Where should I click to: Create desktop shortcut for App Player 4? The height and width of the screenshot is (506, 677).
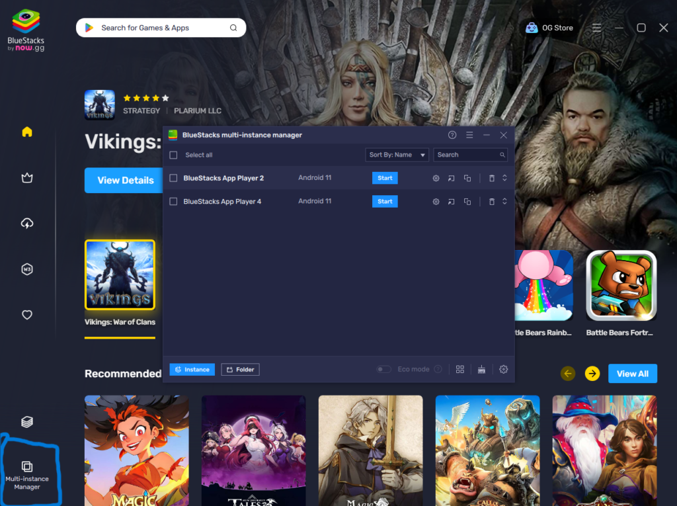point(451,201)
